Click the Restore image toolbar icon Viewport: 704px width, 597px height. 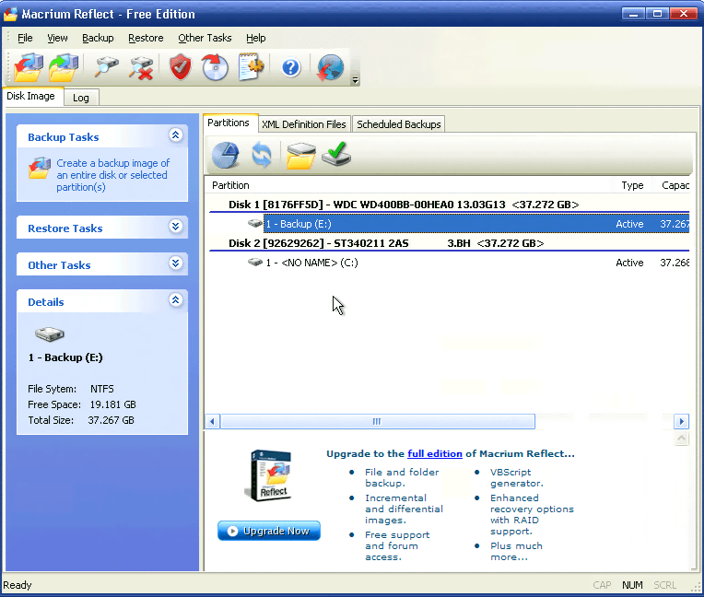pos(64,67)
